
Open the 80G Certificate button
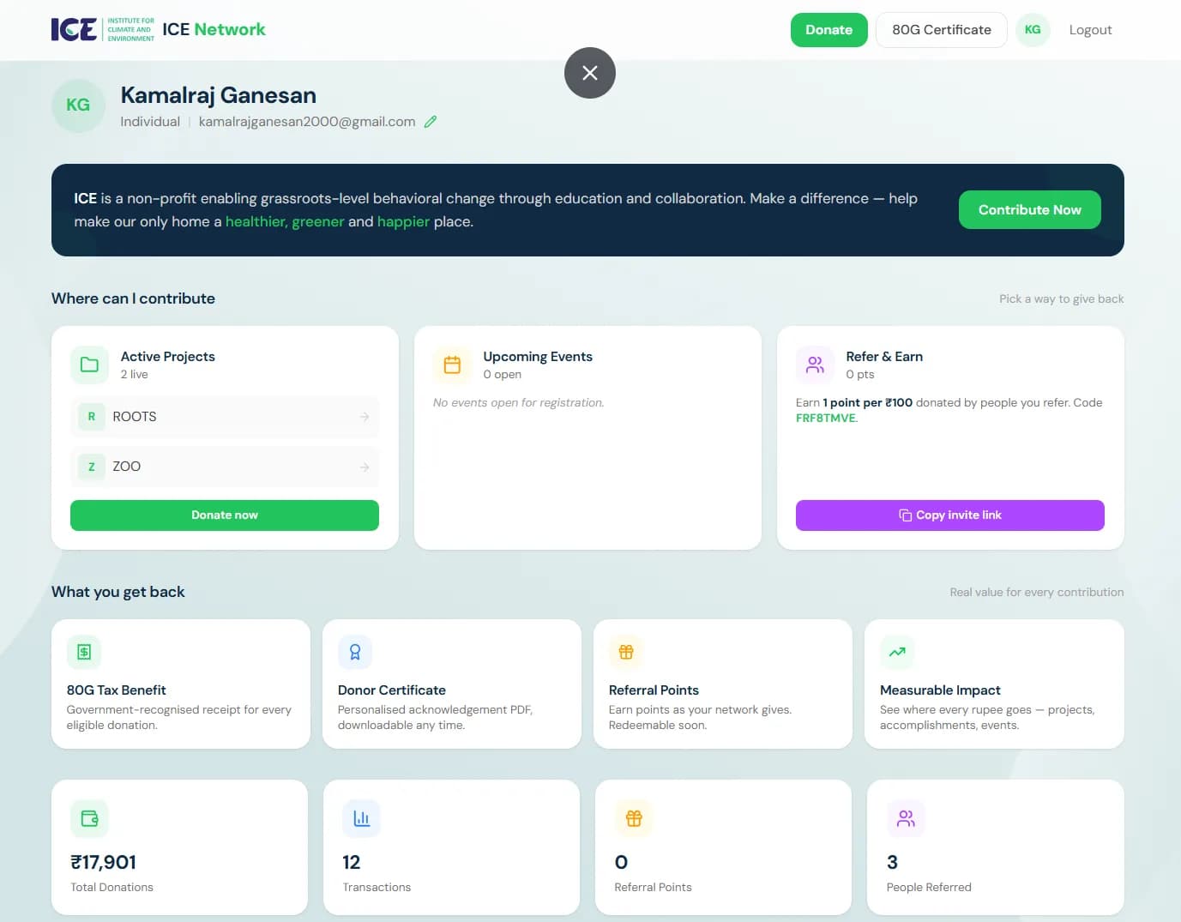(942, 30)
